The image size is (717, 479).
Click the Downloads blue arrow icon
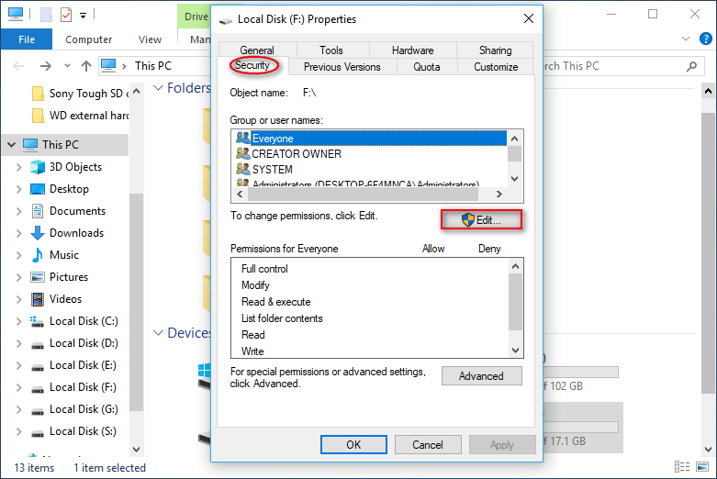38,233
